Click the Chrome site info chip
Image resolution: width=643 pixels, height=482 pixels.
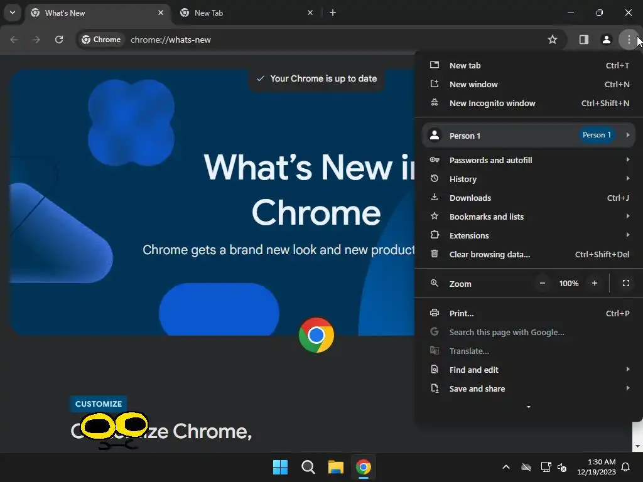pos(101,40)
